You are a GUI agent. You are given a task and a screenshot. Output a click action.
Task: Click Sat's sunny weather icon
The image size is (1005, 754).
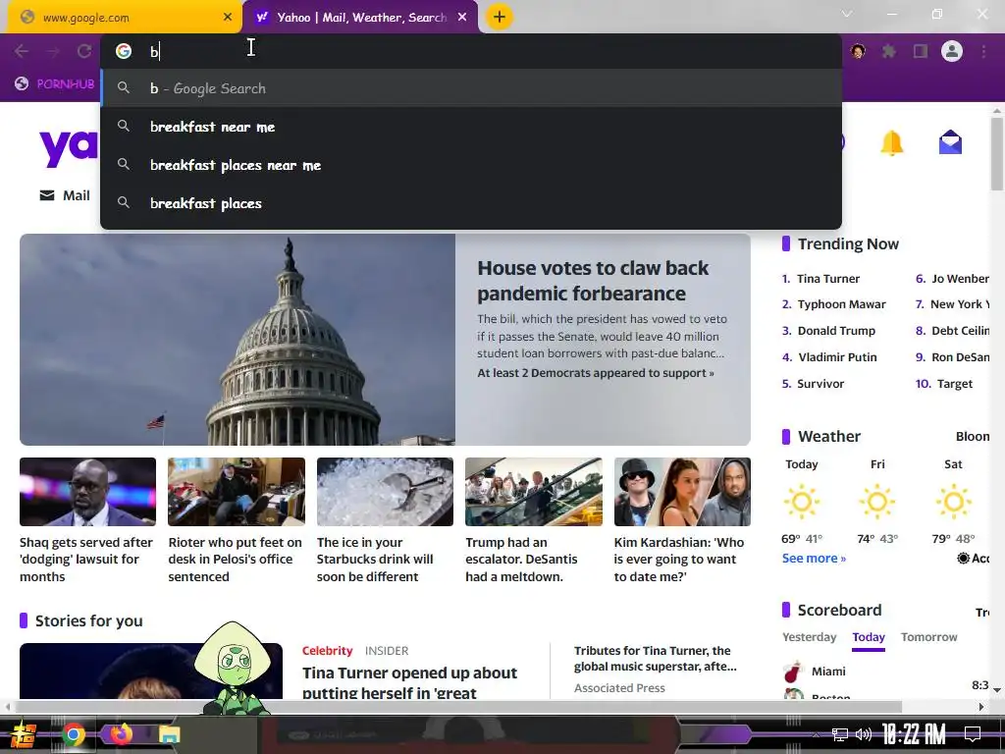pos(953,502)
